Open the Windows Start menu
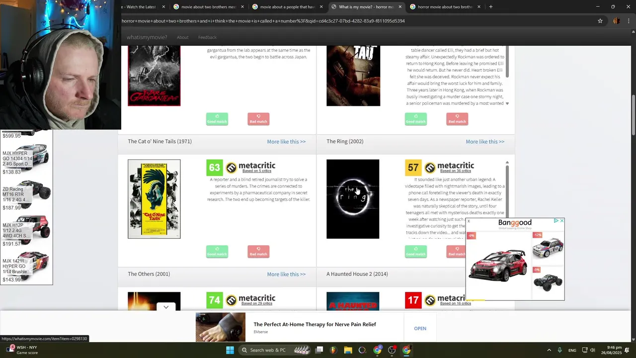The image size is (636, 358). [x=230, y=350]
